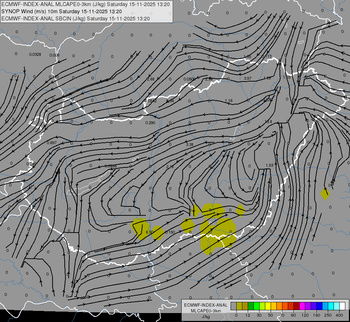Click the gray swatch in the MLCAPE legend

234,306
